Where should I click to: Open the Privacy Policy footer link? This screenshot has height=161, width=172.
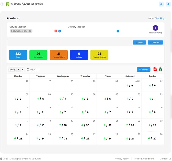[x=121, y=159]
